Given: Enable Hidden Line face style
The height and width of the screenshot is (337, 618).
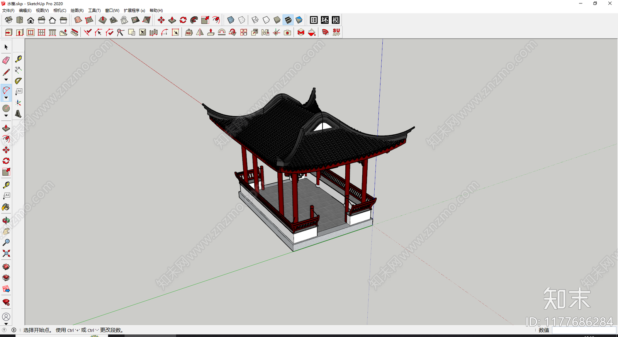Looking at the screenshot, I should point(266,20).
